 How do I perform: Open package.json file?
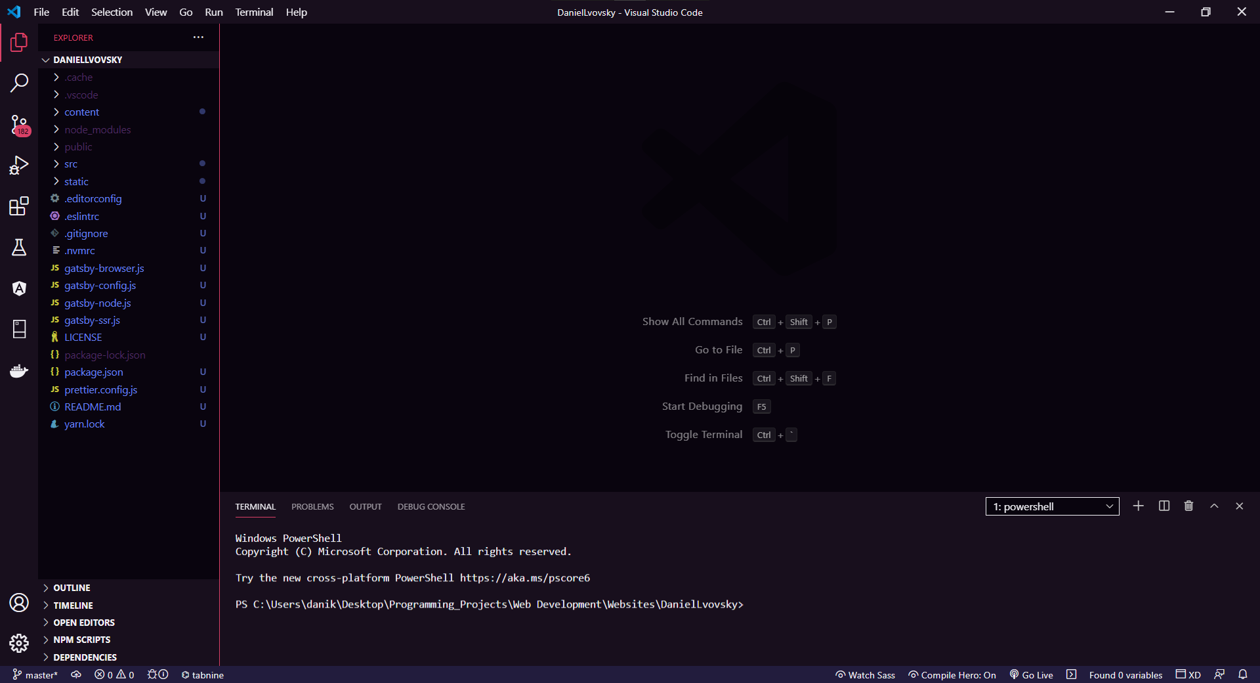coord(128,372)
